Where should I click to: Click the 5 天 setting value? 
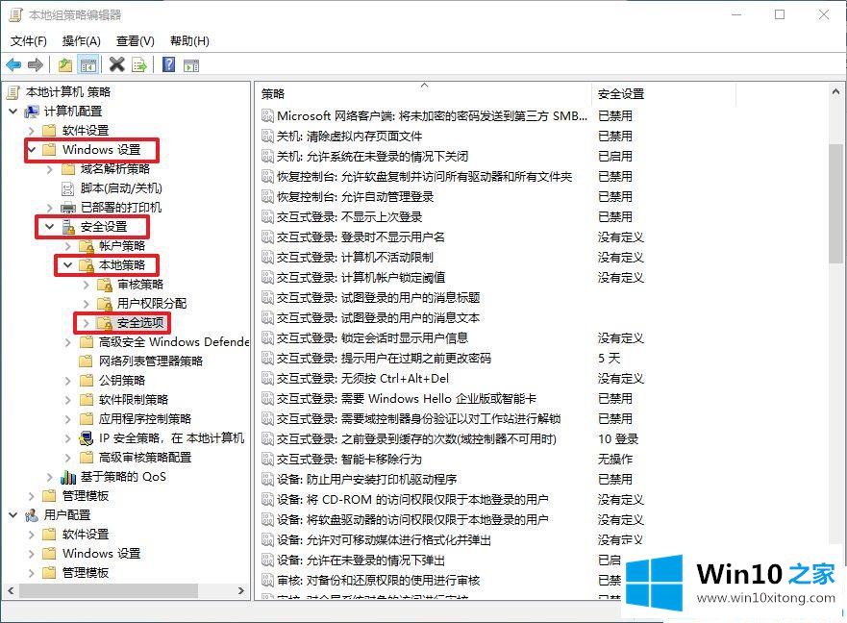point(609,359)
